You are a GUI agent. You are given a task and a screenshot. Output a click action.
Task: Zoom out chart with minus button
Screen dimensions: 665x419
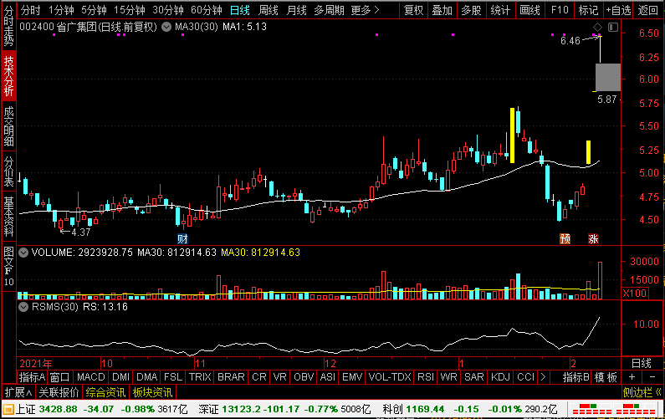pos(652,377)
